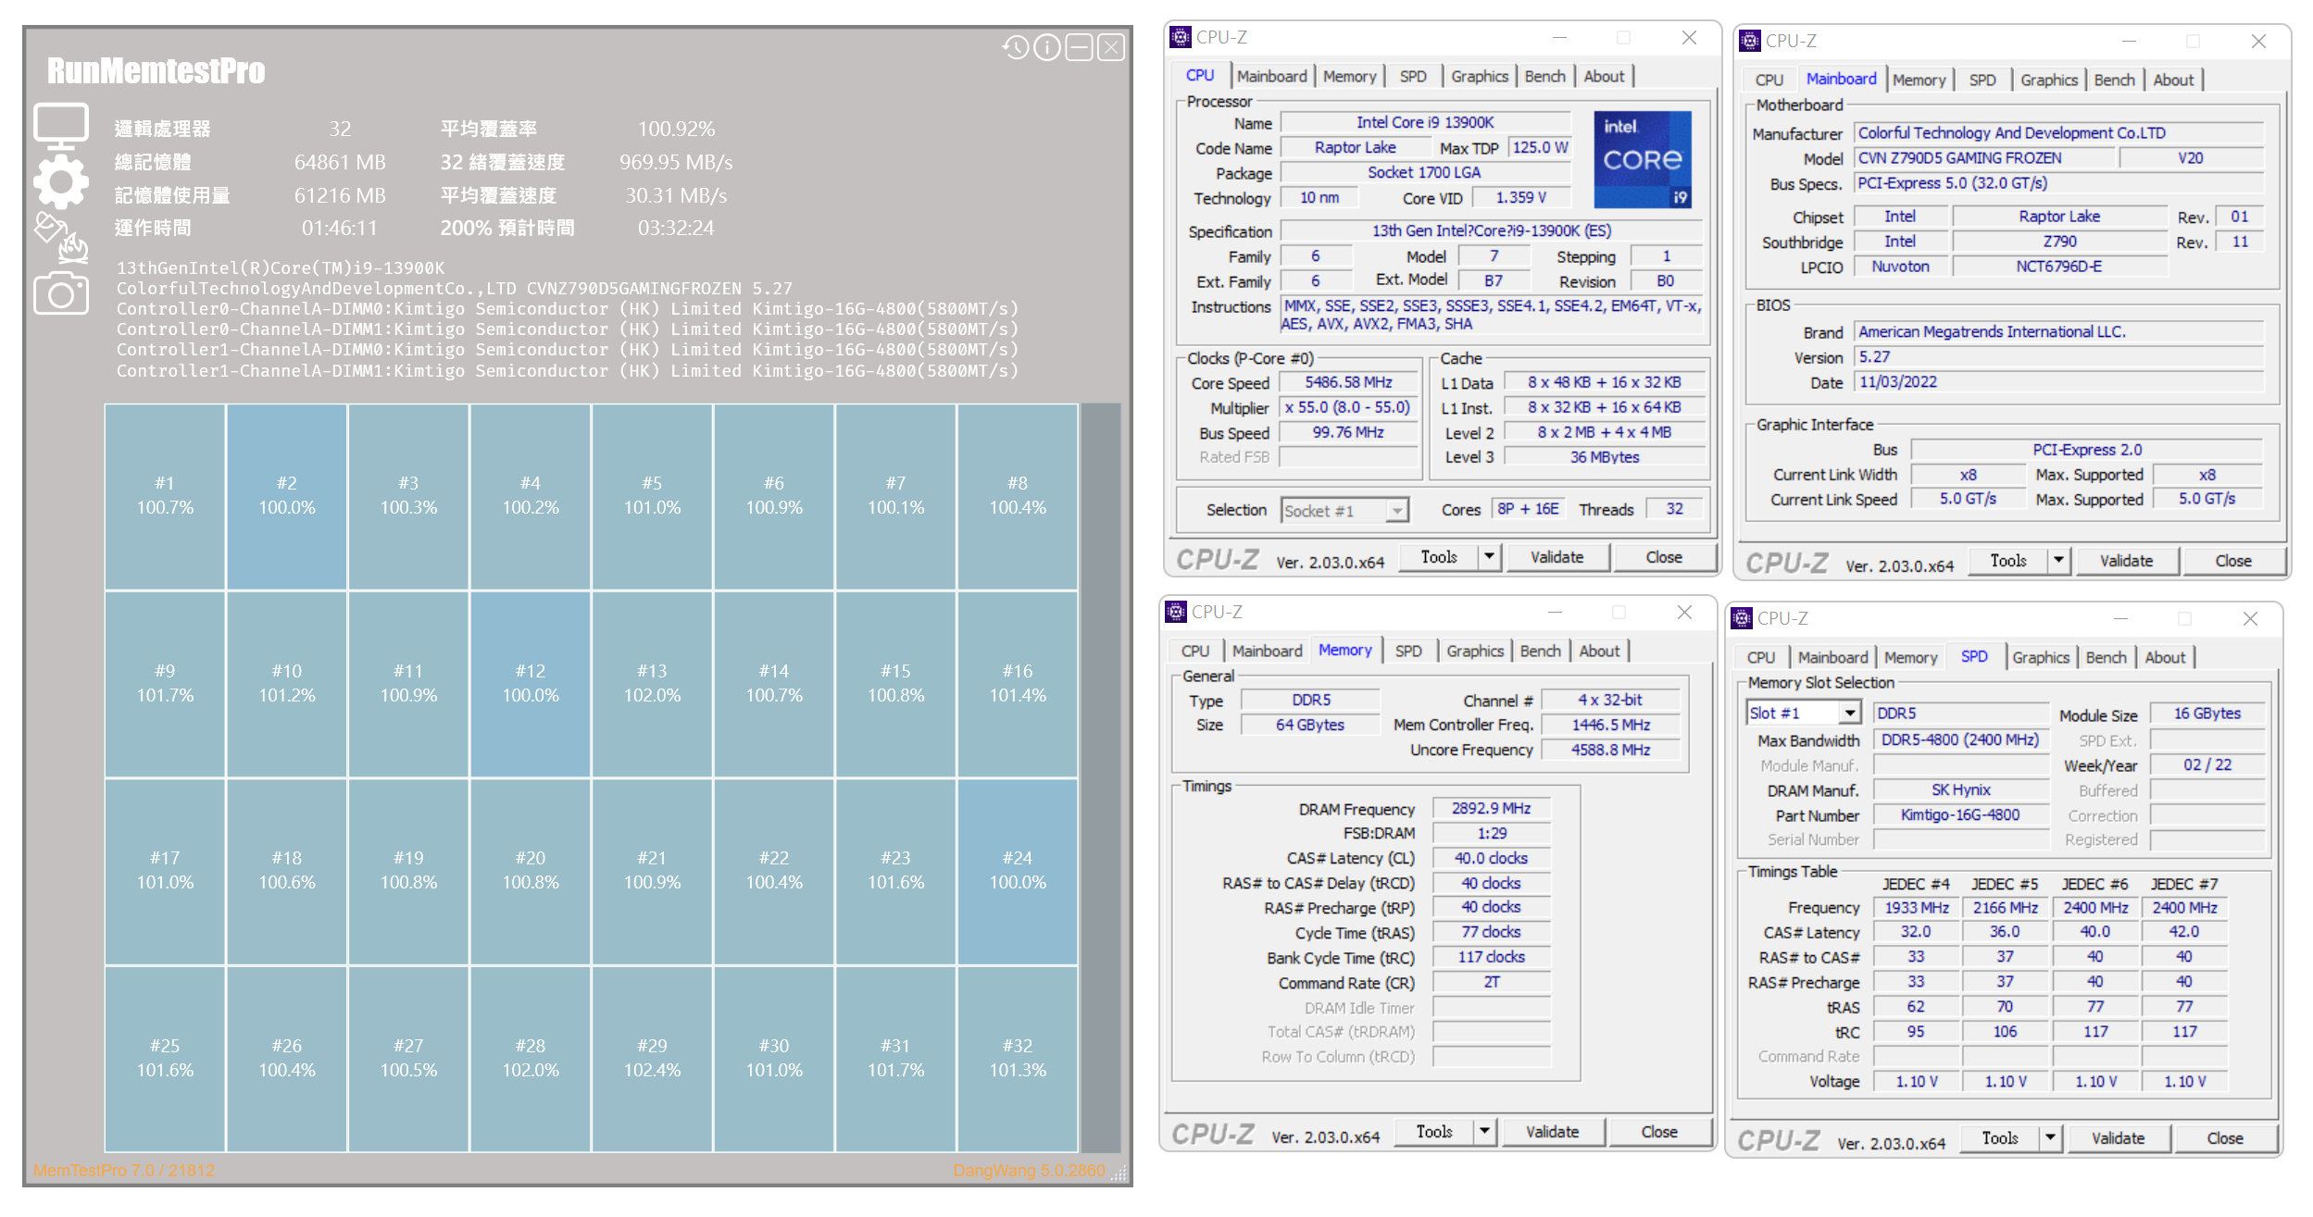Click the Intel Core i9 logo image
The image size is (2313, 1217).
click(x=1643, y=159)
